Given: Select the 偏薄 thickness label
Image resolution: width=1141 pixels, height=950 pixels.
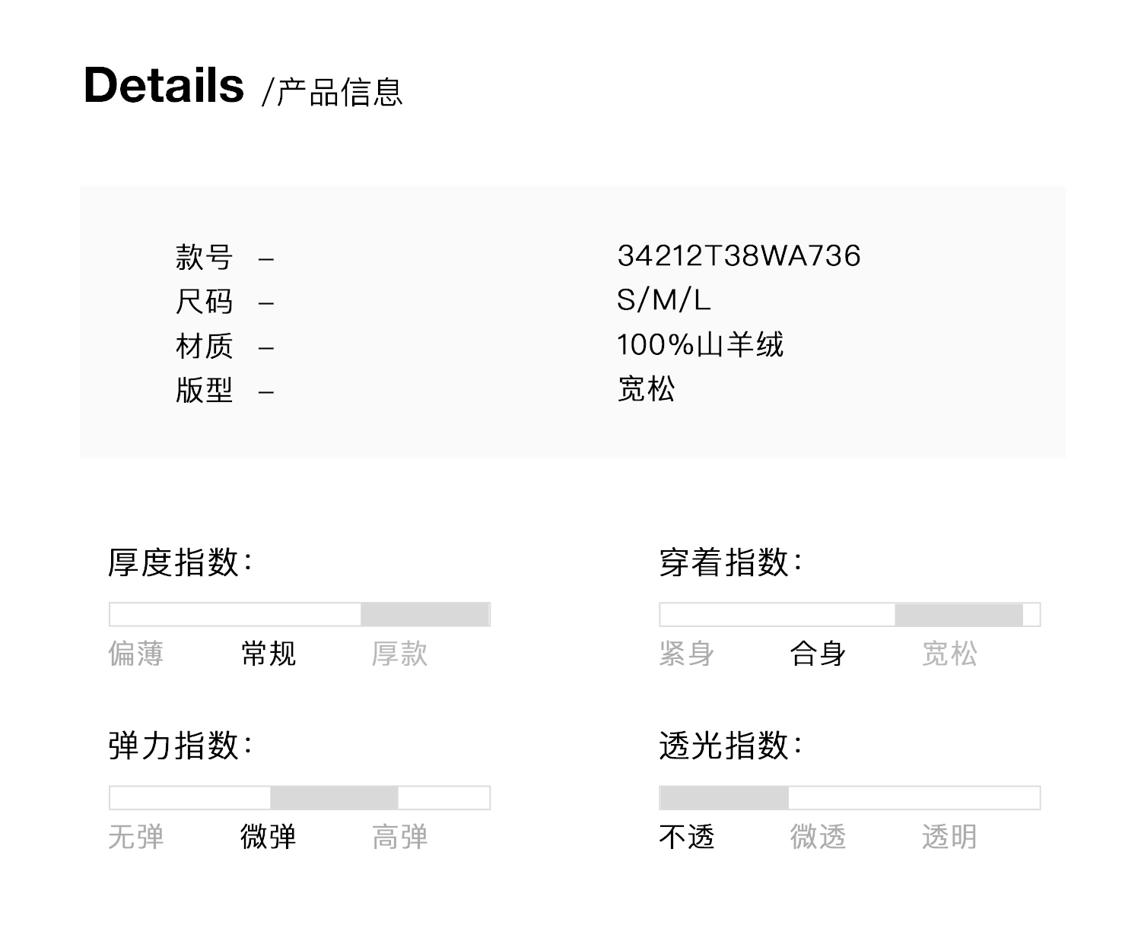Looking at the screenshot, I should tap(136, 654).
